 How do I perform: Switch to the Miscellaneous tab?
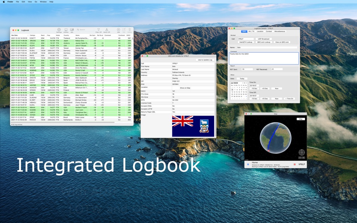280,32
